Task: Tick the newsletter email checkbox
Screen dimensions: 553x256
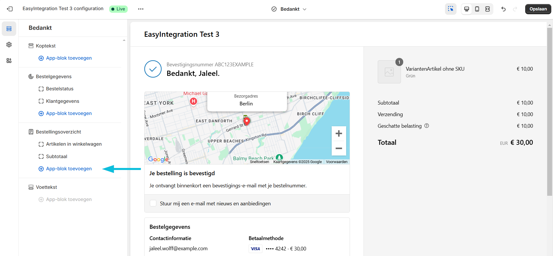Action: [153, 203]
